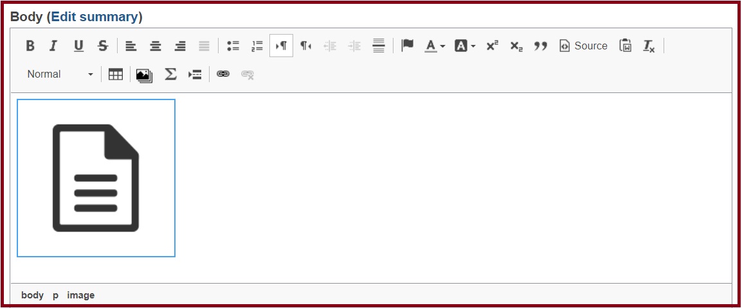Align text right
742x308 pixels.
tap(180, 46)
